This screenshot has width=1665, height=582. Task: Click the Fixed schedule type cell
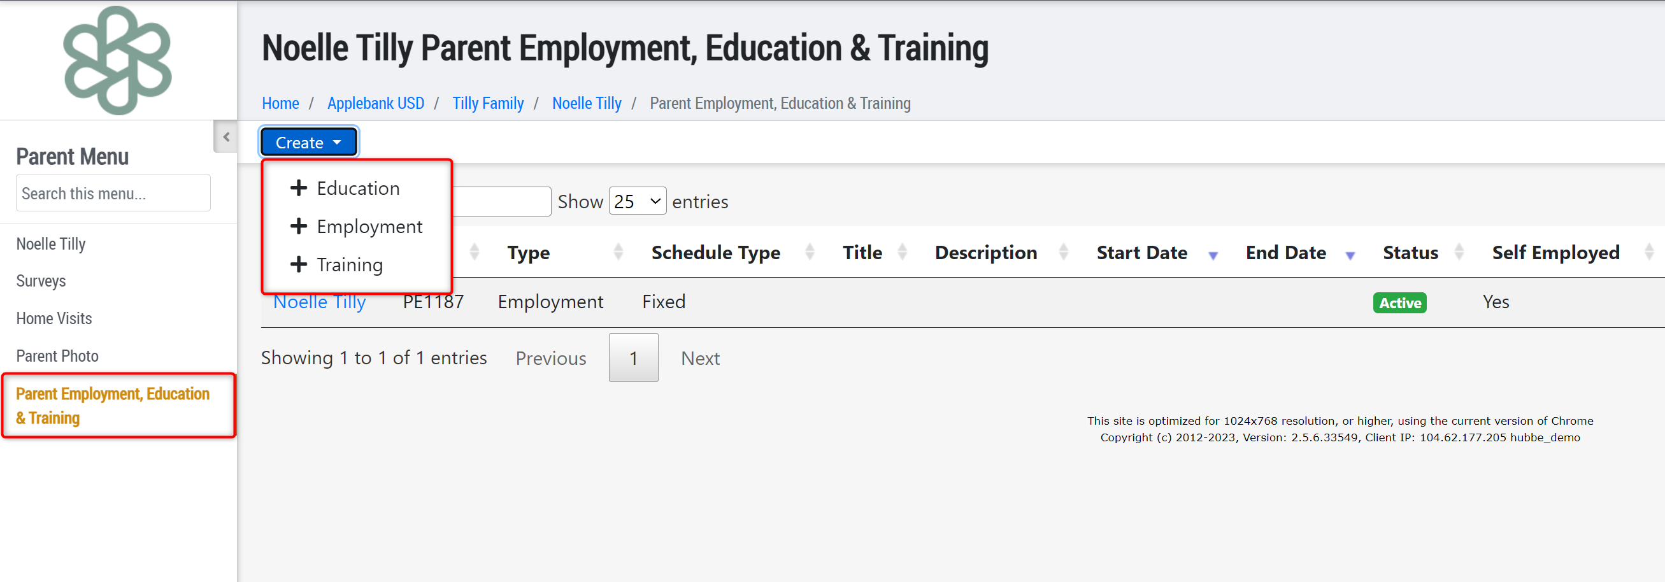[x=664, y=302]
